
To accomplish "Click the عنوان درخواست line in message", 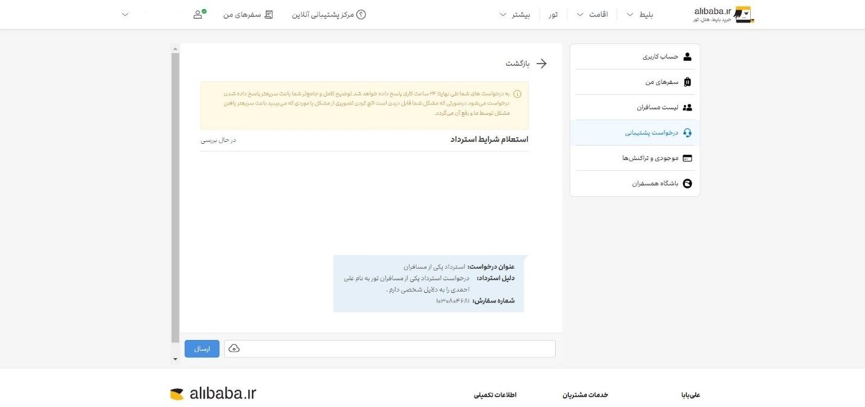I will tap(459, 266).
